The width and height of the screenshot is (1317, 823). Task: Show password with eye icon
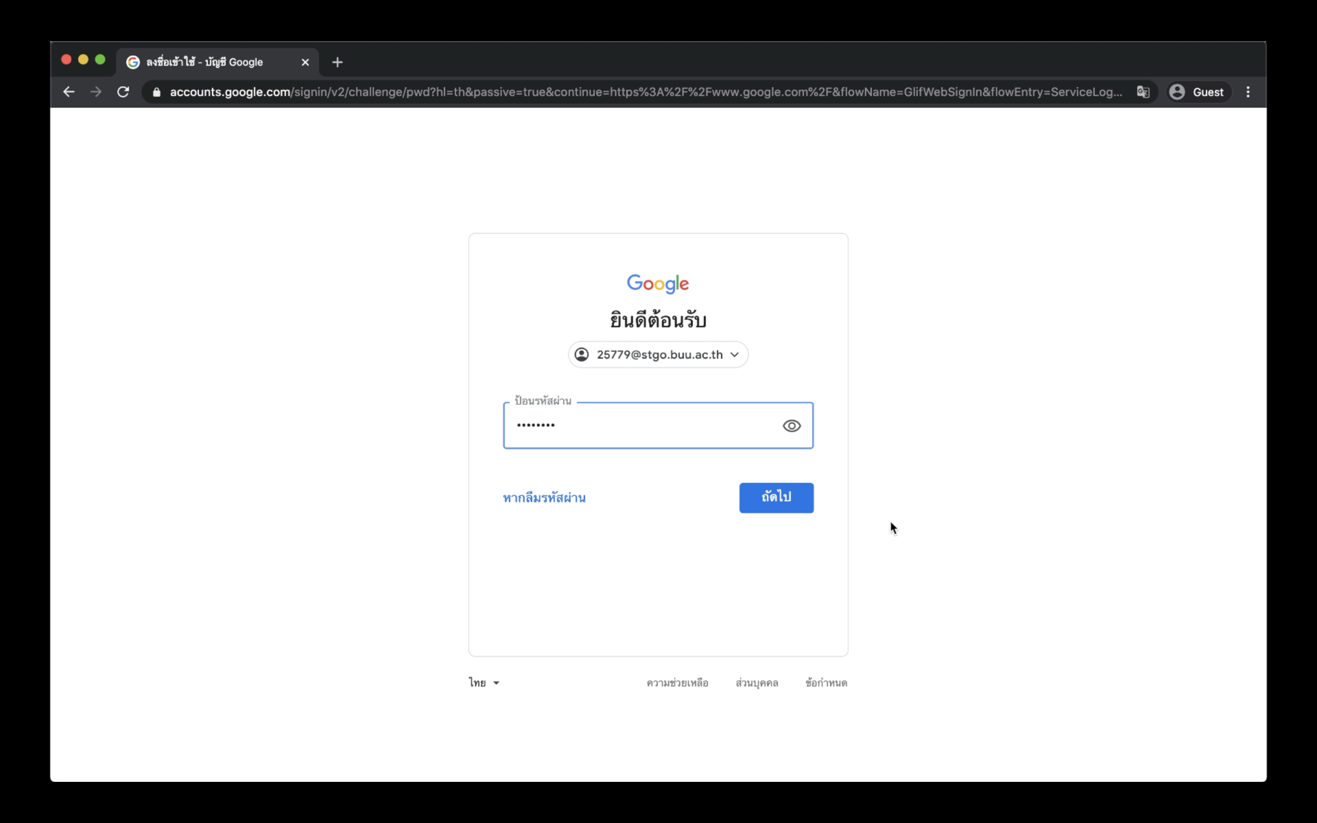[x=791, y=426]
